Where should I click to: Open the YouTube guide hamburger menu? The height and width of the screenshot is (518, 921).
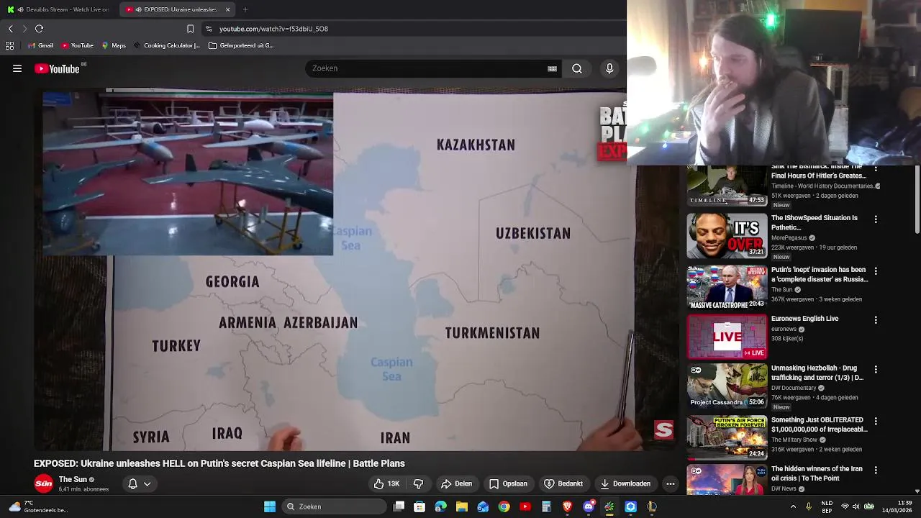pos(17,68)
